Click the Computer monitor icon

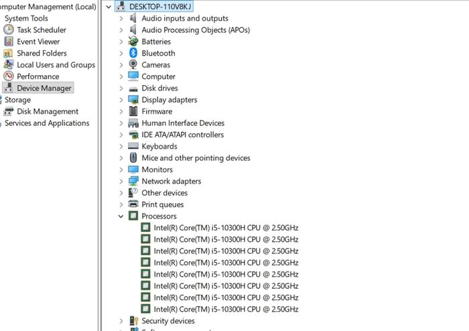pos(133,76)
